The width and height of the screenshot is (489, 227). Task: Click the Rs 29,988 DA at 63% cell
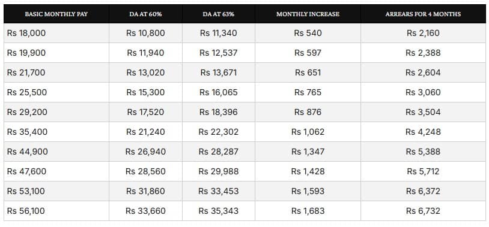pos(219,171)
